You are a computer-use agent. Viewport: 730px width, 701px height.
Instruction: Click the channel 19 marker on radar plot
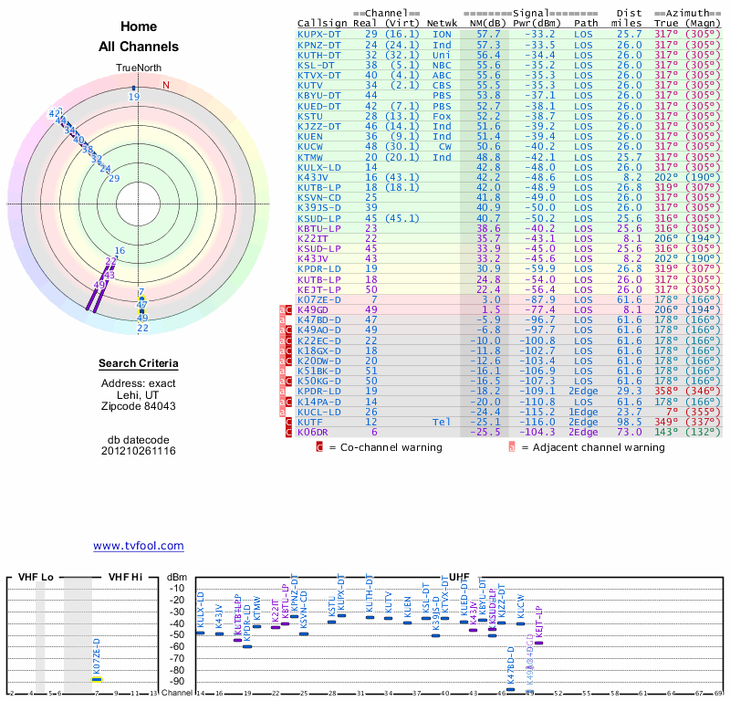pyautogui.click(x=134, y=88)
